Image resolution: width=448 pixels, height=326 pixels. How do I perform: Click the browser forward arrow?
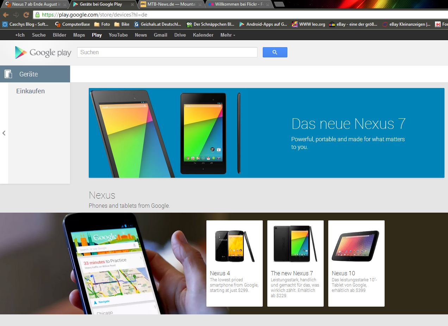(16, 15)
